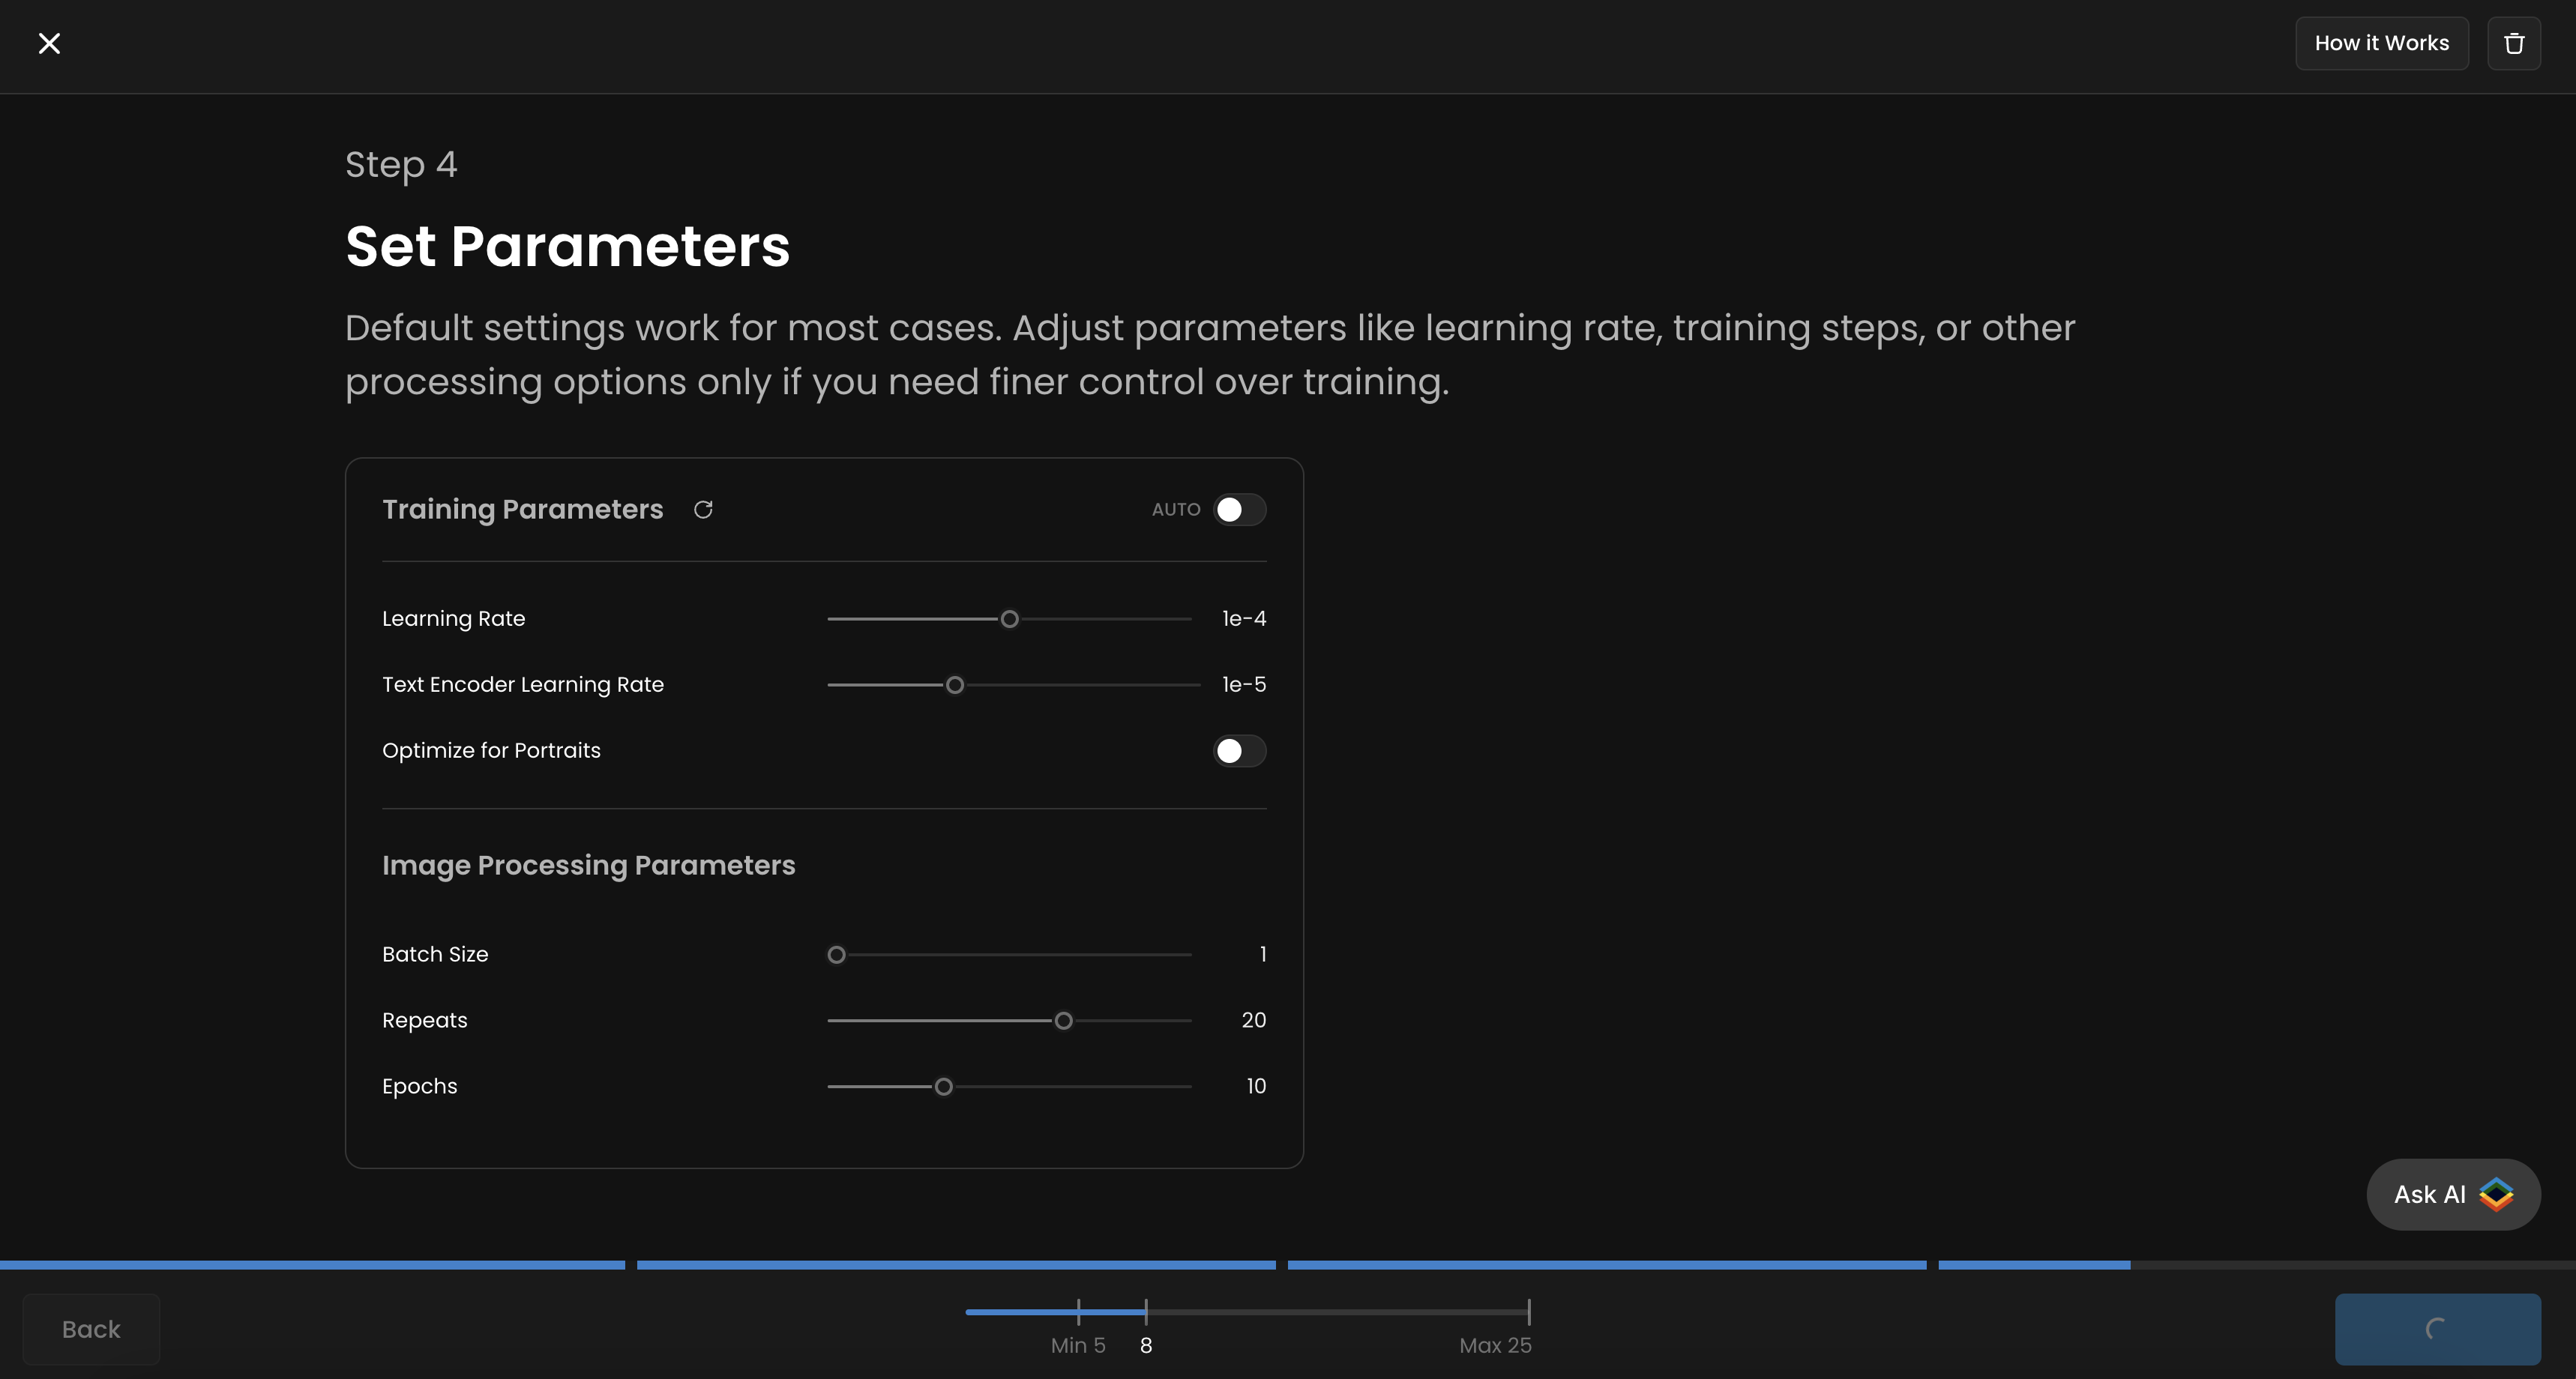This screenshot has width=2576, height=1379.
Task: Click the Text Encoder Learning Rate handle
Action: point(955,685)
